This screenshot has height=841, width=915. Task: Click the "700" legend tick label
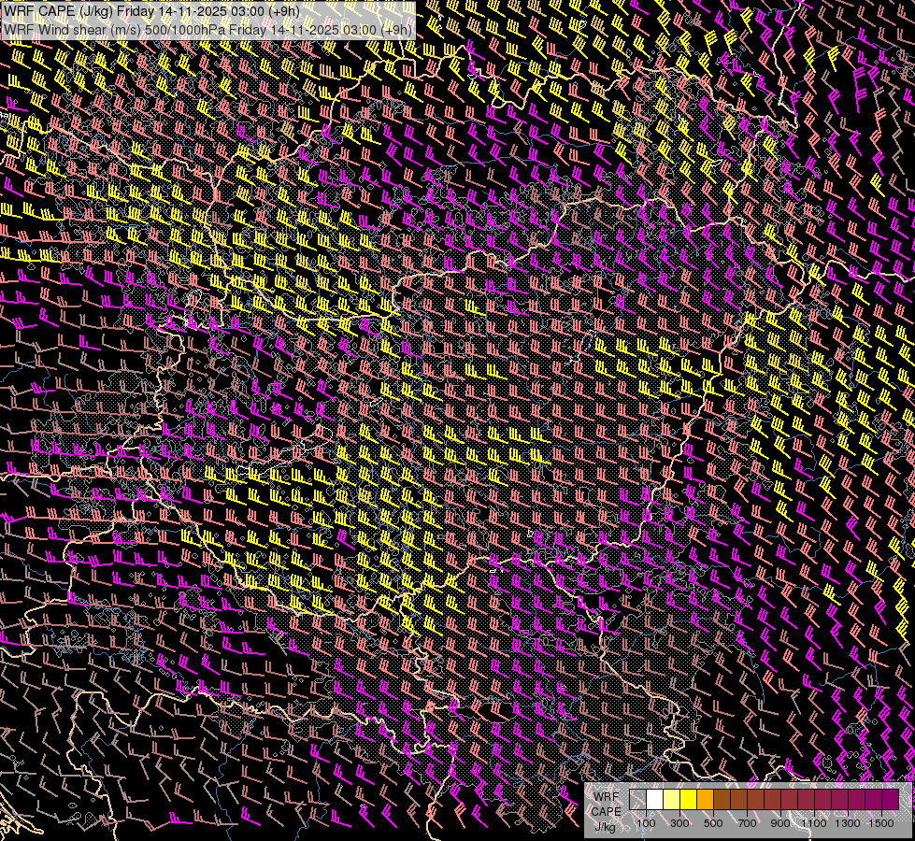pyautogui.click(x=747, y=823)
